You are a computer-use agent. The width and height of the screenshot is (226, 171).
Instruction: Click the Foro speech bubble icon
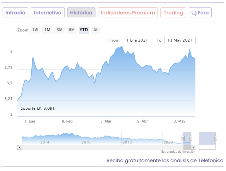(x=194, y=13)
